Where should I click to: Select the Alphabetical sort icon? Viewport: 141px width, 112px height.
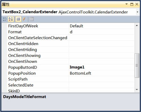pos(11,19)
